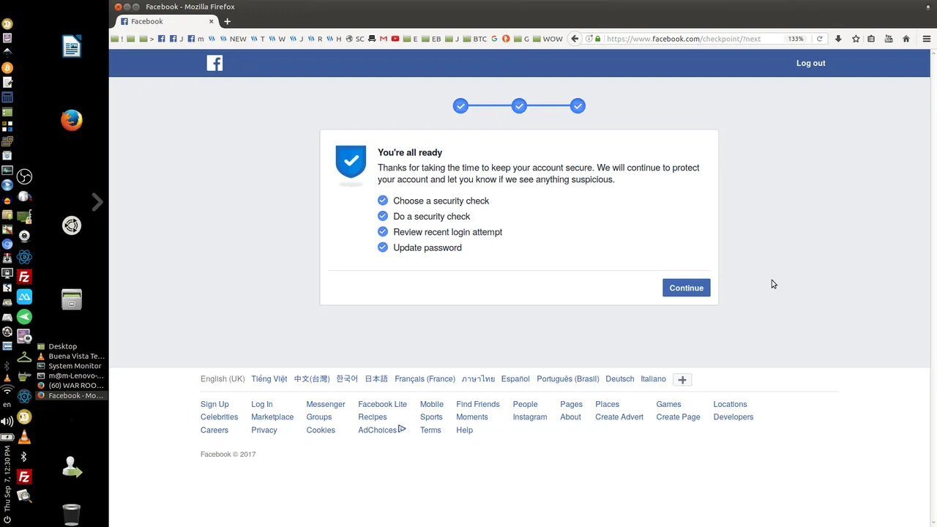Click site information icon in URL bar

tap(590, 39)
